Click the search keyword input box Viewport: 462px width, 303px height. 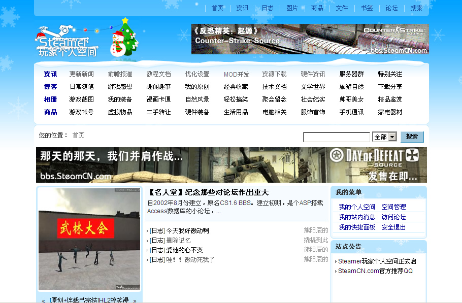pyautogui.click(x=337, y=137)
